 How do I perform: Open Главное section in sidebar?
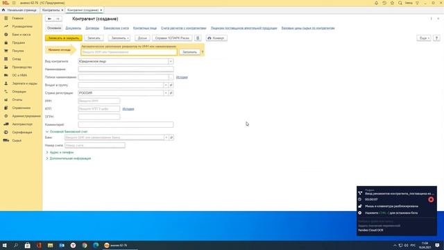(17, 18)
